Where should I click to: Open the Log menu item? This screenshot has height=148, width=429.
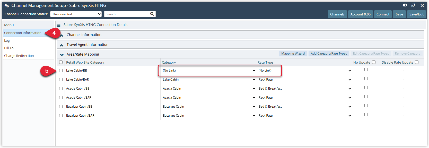(x=28, y=40)
